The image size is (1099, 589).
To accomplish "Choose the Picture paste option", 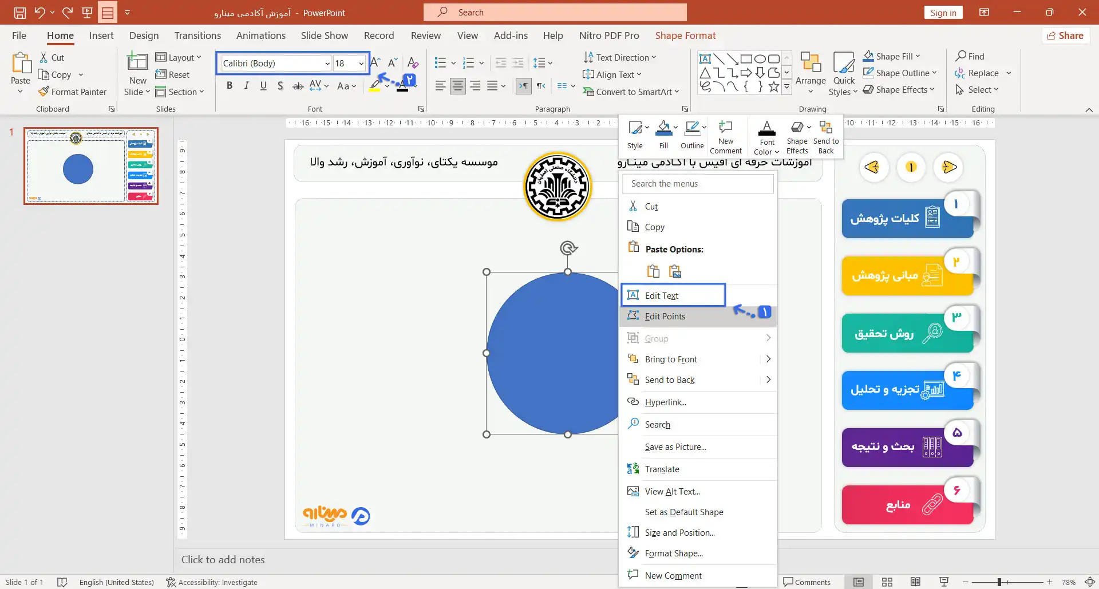I will coord(675,271).
